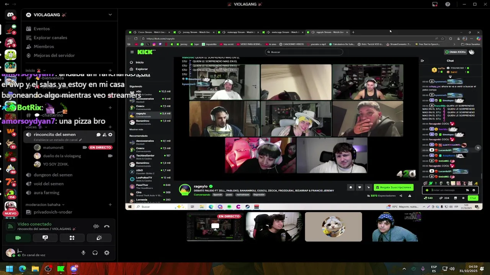
Task: Open Discord user settings gear
Action: tap(107, 253)
